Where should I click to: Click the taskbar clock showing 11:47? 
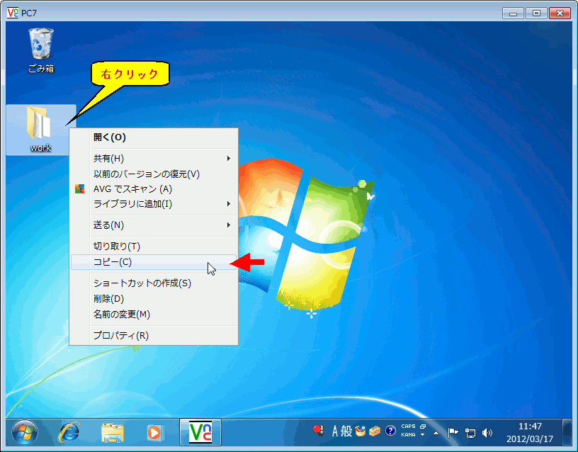point(529,432)
